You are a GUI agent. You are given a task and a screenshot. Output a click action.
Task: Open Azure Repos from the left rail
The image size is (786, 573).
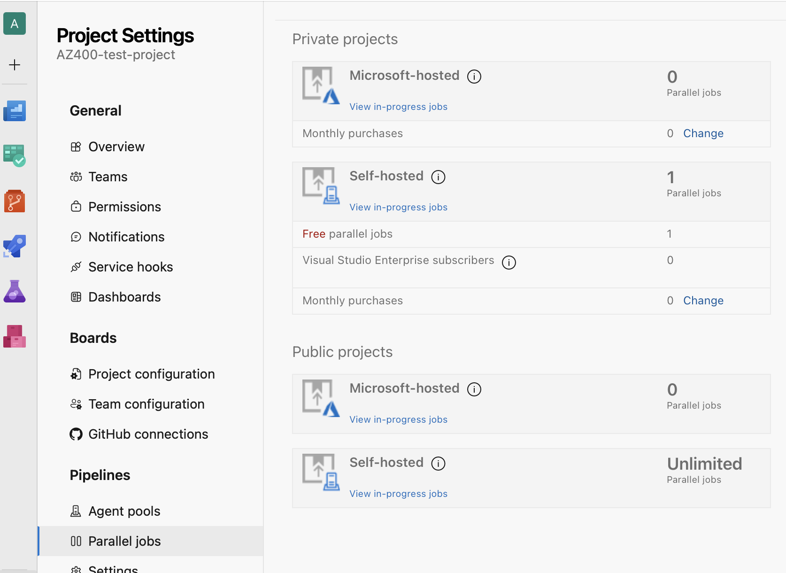tap(15, 201)
